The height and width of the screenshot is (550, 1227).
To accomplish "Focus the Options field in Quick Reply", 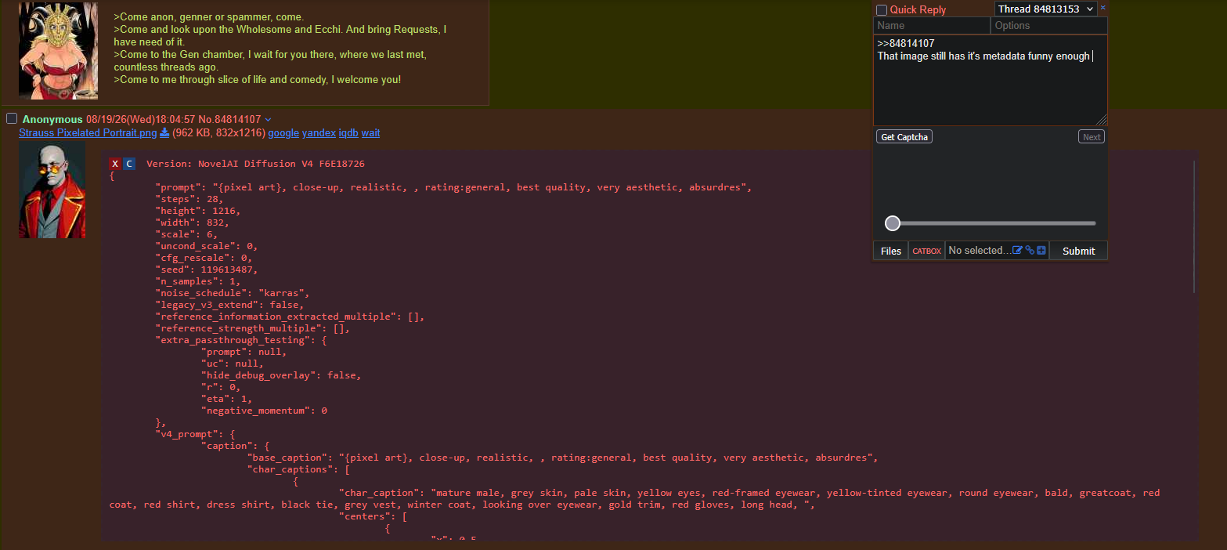I will [1049, 26].
